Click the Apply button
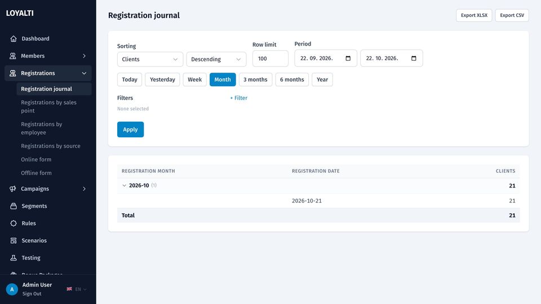 (x=130, y=129)
